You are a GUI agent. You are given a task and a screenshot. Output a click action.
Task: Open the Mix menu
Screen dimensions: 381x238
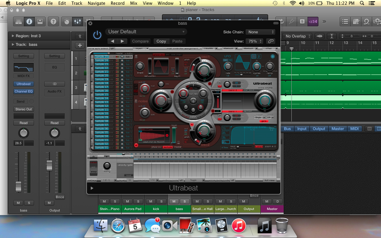[134, 3]
